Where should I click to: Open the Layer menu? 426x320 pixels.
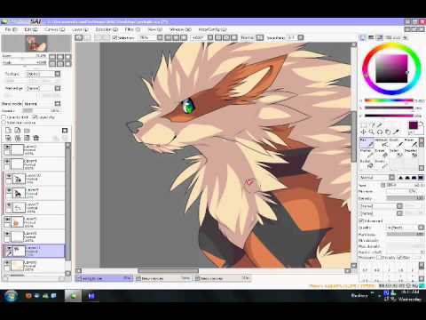click(80, 29)
